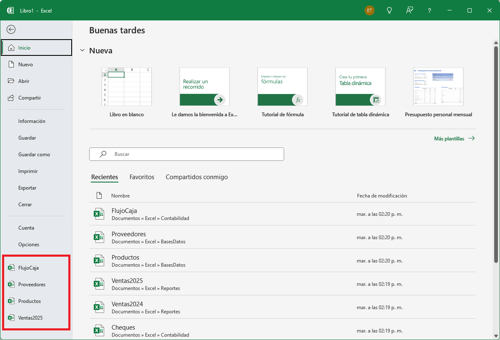The image size is (500, 340).
Task: Open the Inicio home page
Action: click(x=37, y=47)
